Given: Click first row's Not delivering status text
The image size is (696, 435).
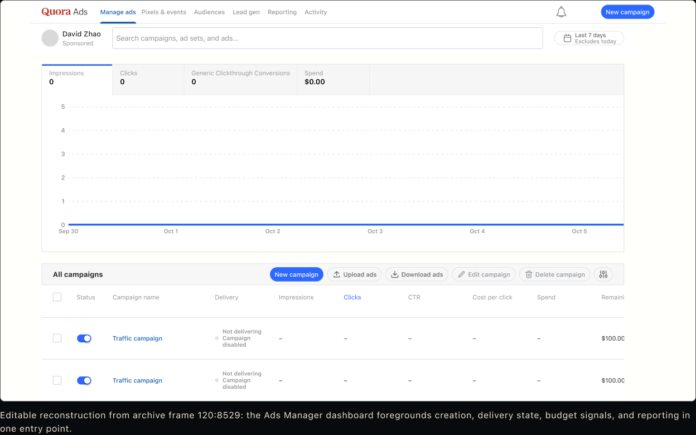Looking at the screenshot, I should (242, 331).
